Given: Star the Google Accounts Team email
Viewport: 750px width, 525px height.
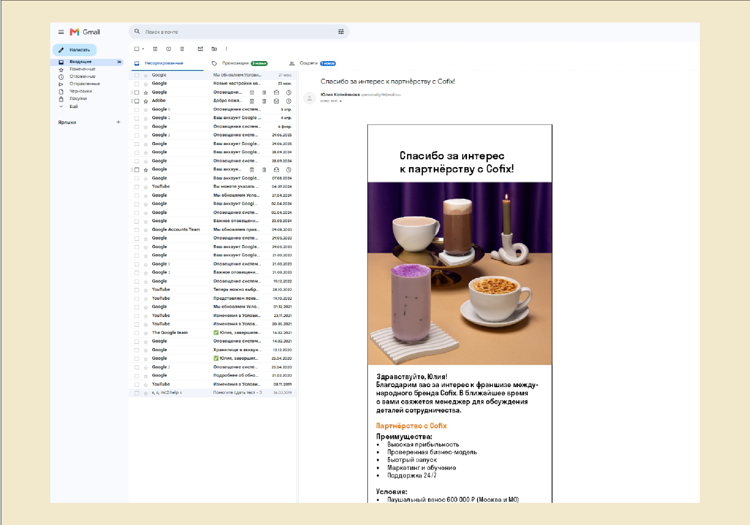Looking at the screenshot, I should pos(146,230).
